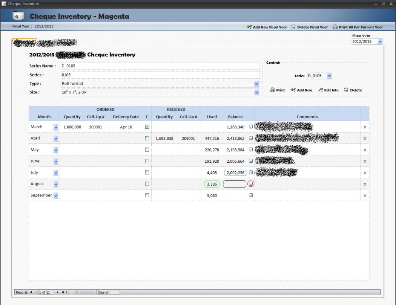Screen dimensions: 396x305
Task: Open the September month dropdown
Action: click(x=56, y=195)
